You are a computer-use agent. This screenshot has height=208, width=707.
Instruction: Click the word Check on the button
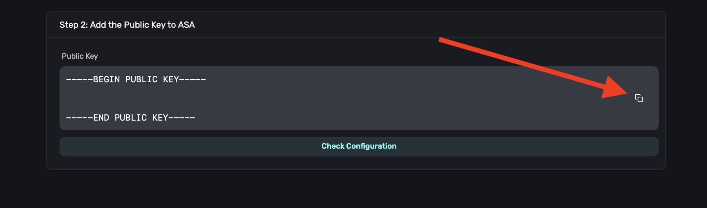tap(332, 146)
